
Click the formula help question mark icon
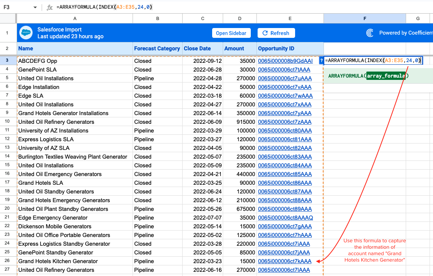point(321,61)
